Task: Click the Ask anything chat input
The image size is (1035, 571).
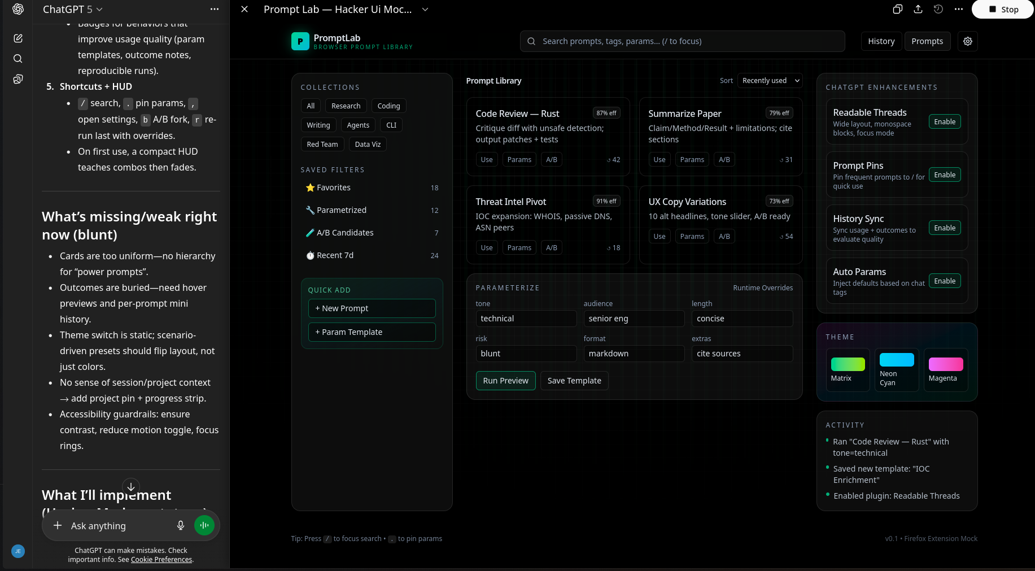Action: pyautogui.click(x=120, y=526)
